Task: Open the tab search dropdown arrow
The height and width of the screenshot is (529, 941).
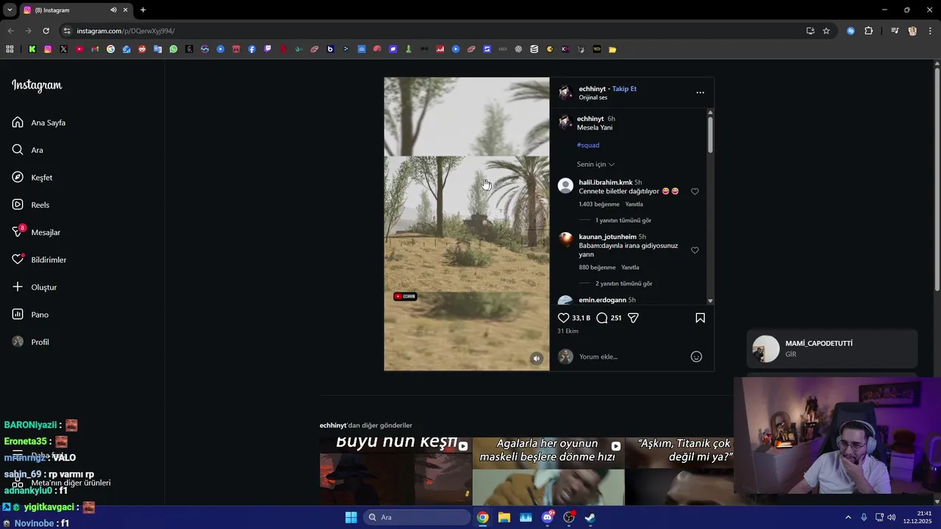Action: 10,10
